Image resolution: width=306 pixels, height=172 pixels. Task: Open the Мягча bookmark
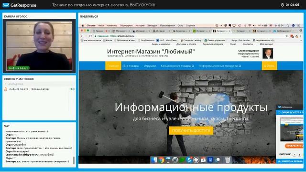[108, 40]
